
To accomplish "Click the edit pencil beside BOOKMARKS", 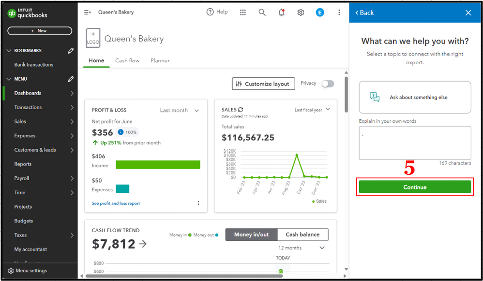I will pos(71,51).
